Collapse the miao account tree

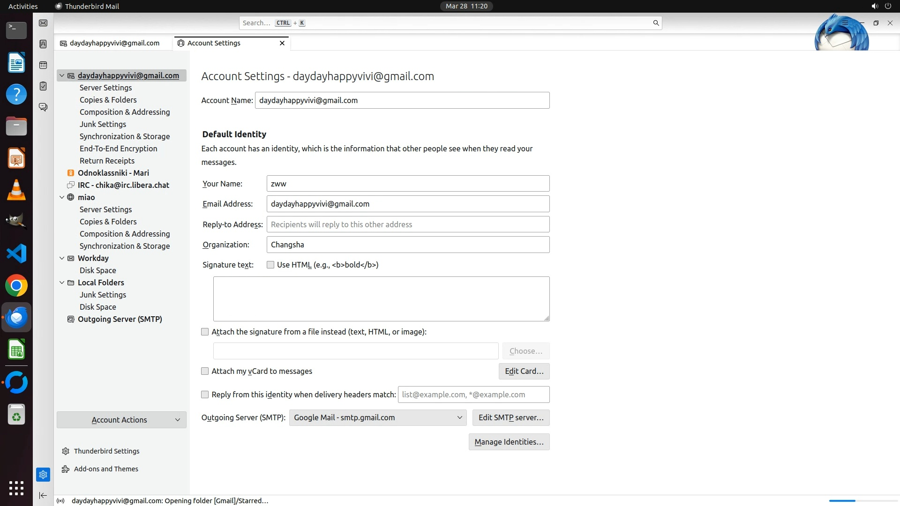click(x=62, y=197)
